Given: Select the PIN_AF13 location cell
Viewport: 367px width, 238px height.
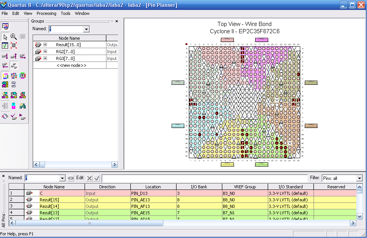Looking at the screenshot, I should (x=153, y=206).
